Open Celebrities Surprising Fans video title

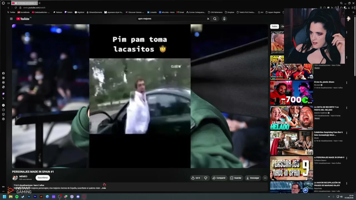tap(328, 134)
